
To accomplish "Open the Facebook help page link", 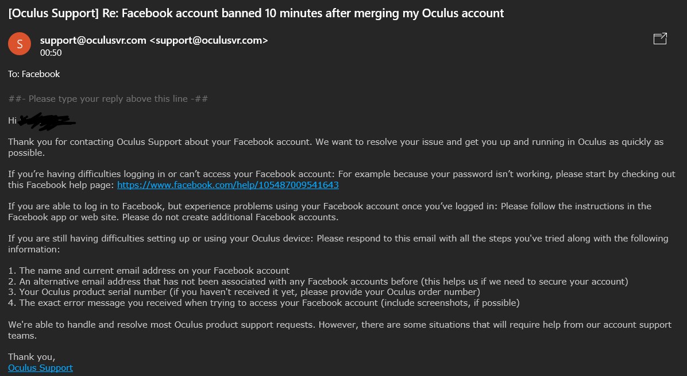I will click(227, 185).
